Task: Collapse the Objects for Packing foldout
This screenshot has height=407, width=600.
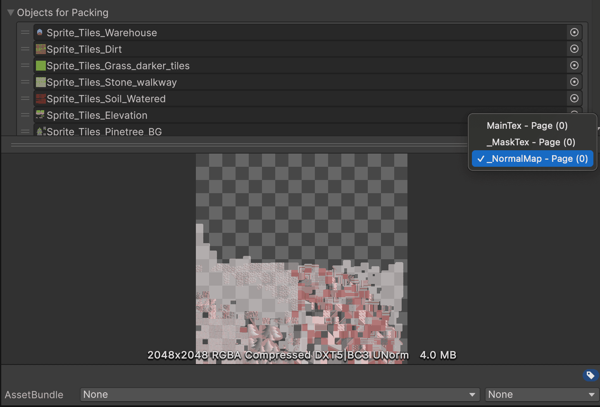Action: (10, 12)
